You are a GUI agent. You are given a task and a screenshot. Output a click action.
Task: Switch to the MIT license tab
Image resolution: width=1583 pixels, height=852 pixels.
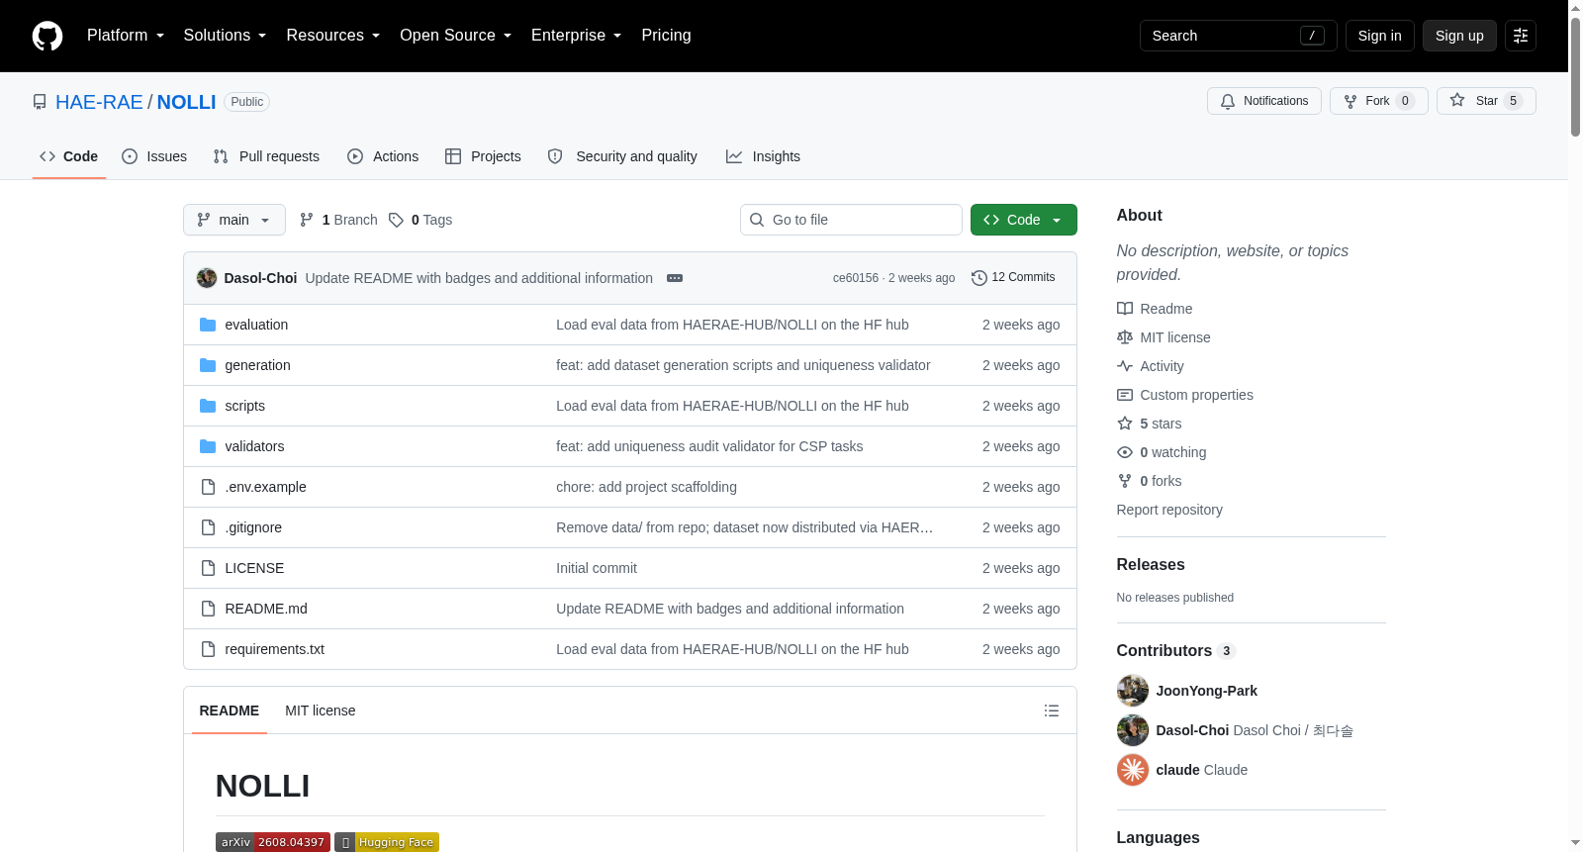pyautogui.click(x=321, y=710)
